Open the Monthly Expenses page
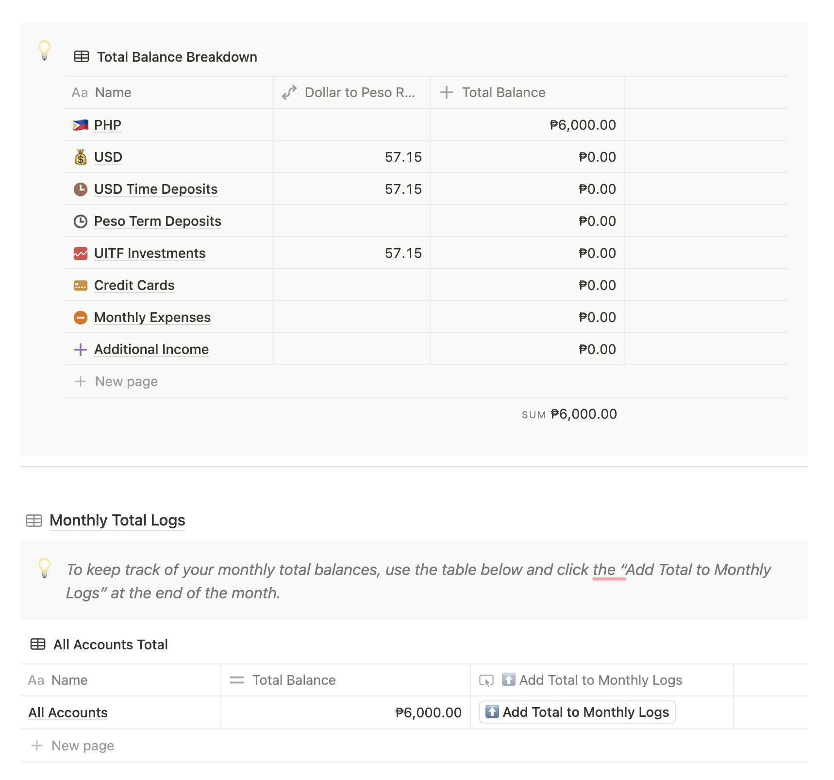The image size is (834, 780). tap(152, 317)
